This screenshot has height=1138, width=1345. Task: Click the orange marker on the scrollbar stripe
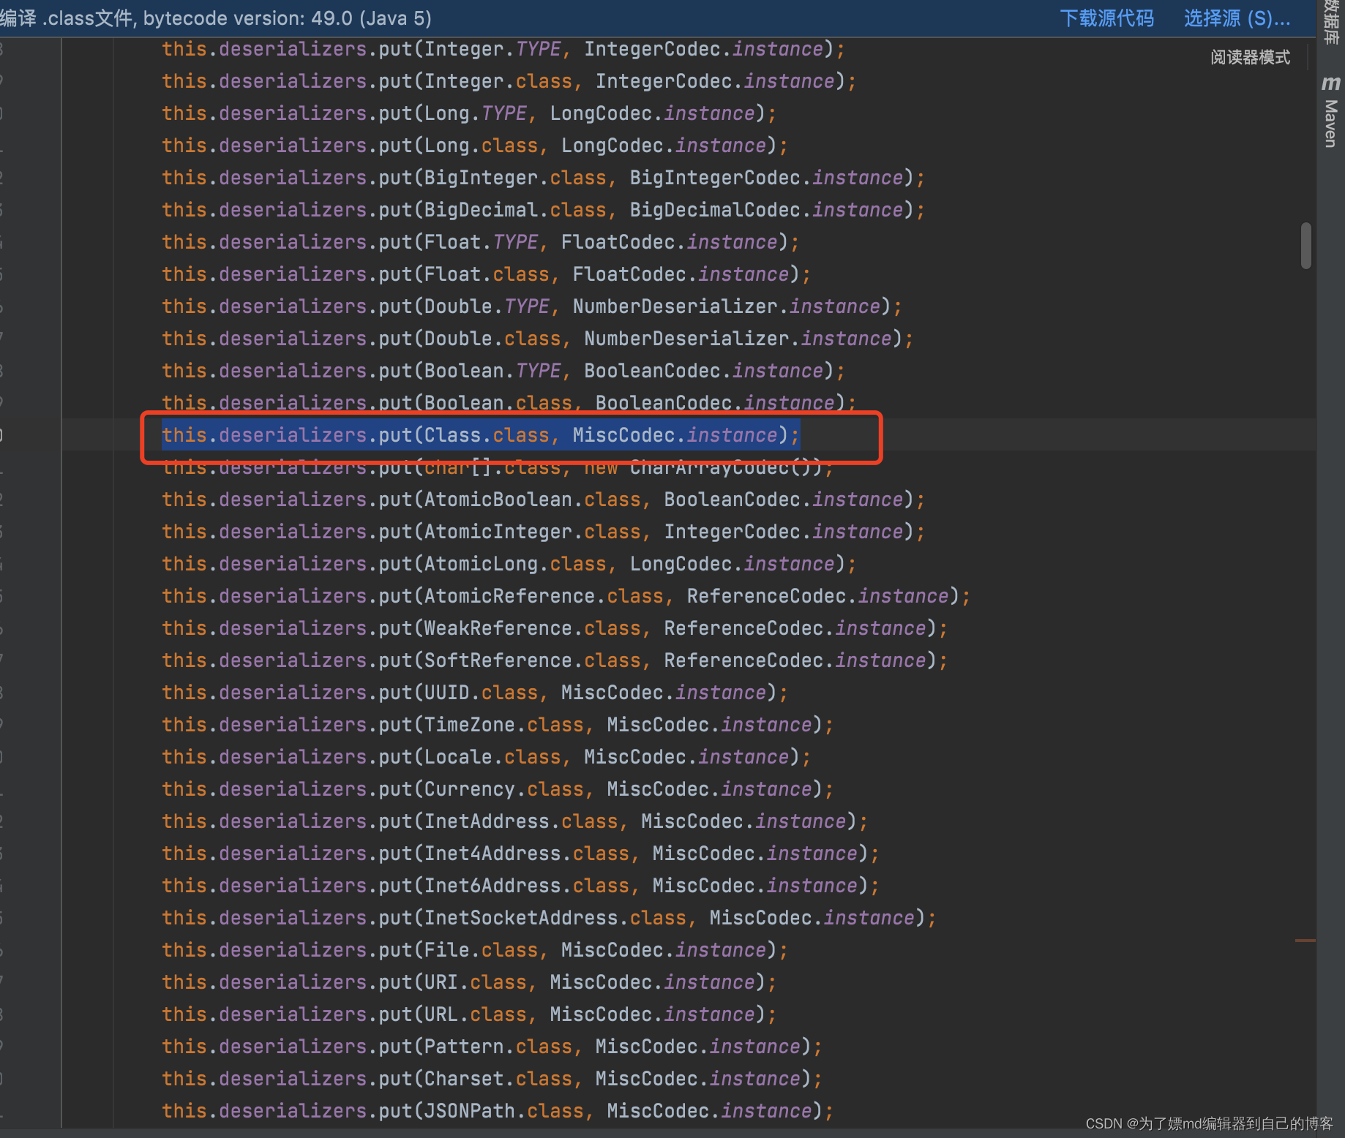coord(1305,940)
